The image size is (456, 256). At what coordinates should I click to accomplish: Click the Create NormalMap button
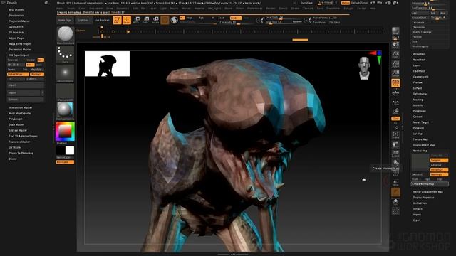(430, 184)
